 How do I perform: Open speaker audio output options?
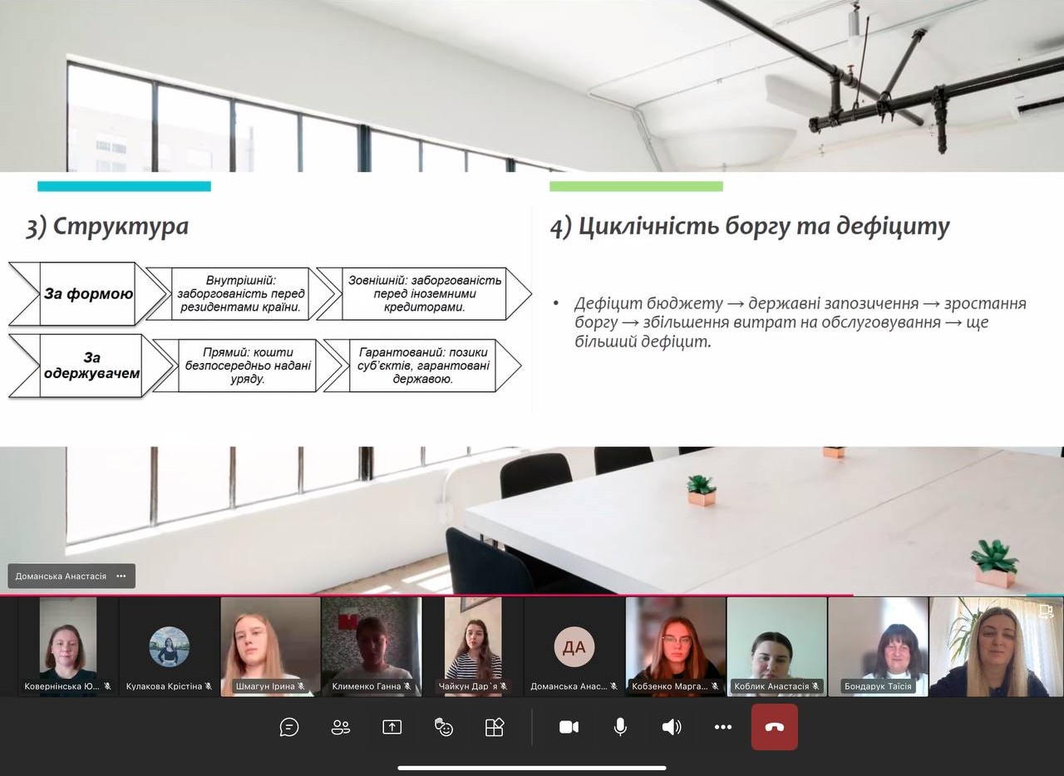tap(672, 727)
